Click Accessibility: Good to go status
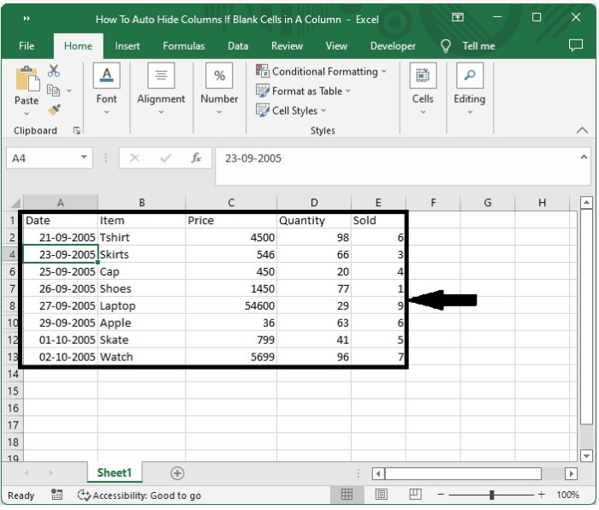This screenshot has height=510, width=599. tap(139, 495)
